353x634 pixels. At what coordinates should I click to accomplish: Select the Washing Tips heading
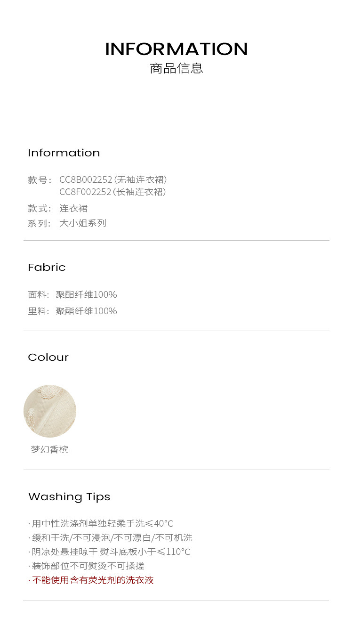pyautogui.click(x=69, y=496)
